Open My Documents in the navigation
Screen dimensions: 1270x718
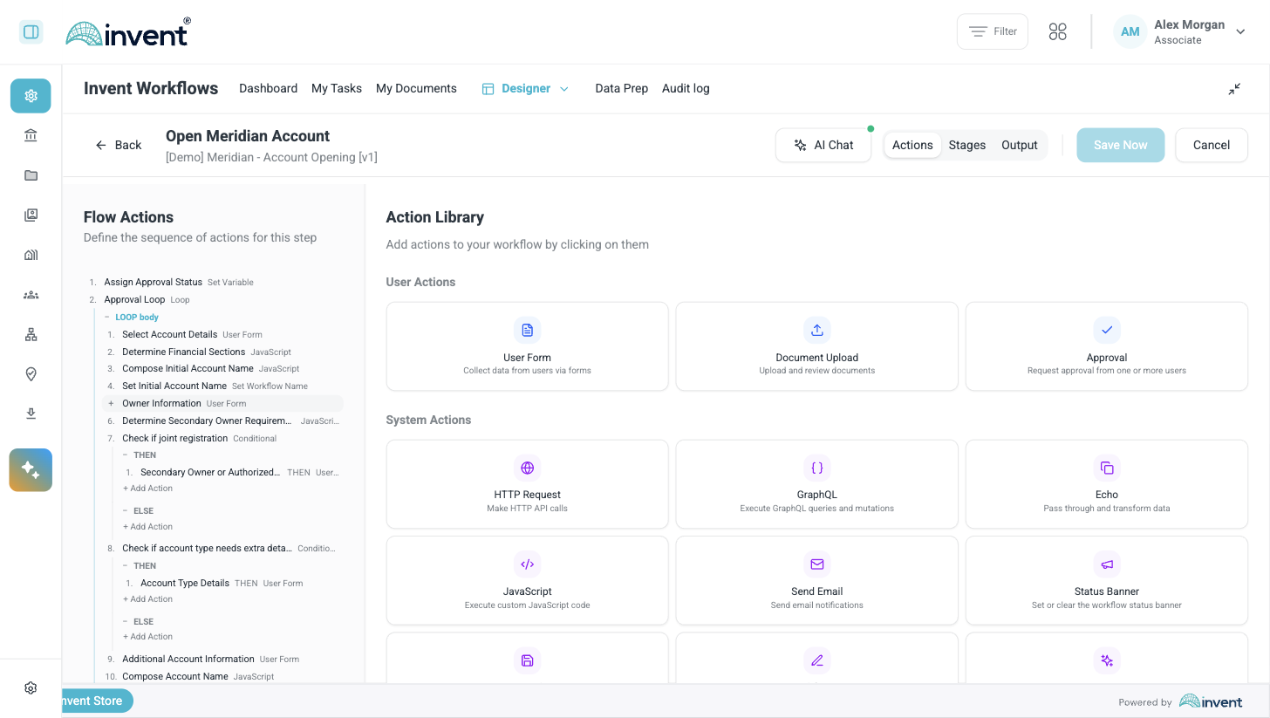(416, 89)
